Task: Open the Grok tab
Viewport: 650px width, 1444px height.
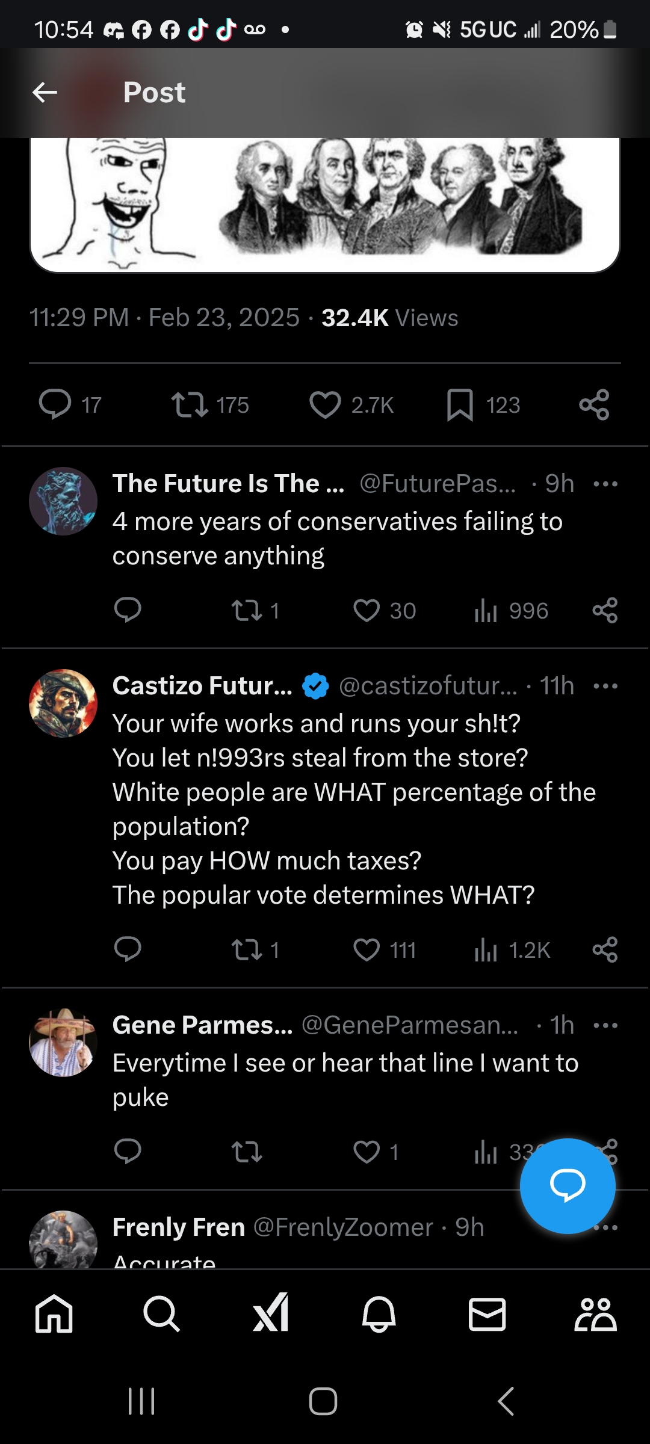Action: click(270, 1314)
